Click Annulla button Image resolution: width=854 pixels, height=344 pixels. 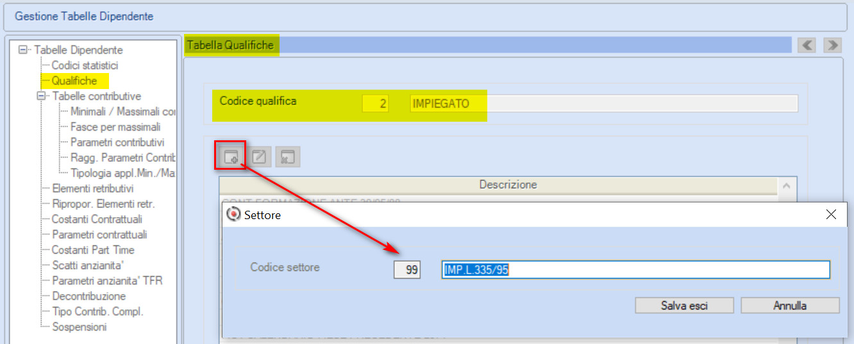point(790,306)
